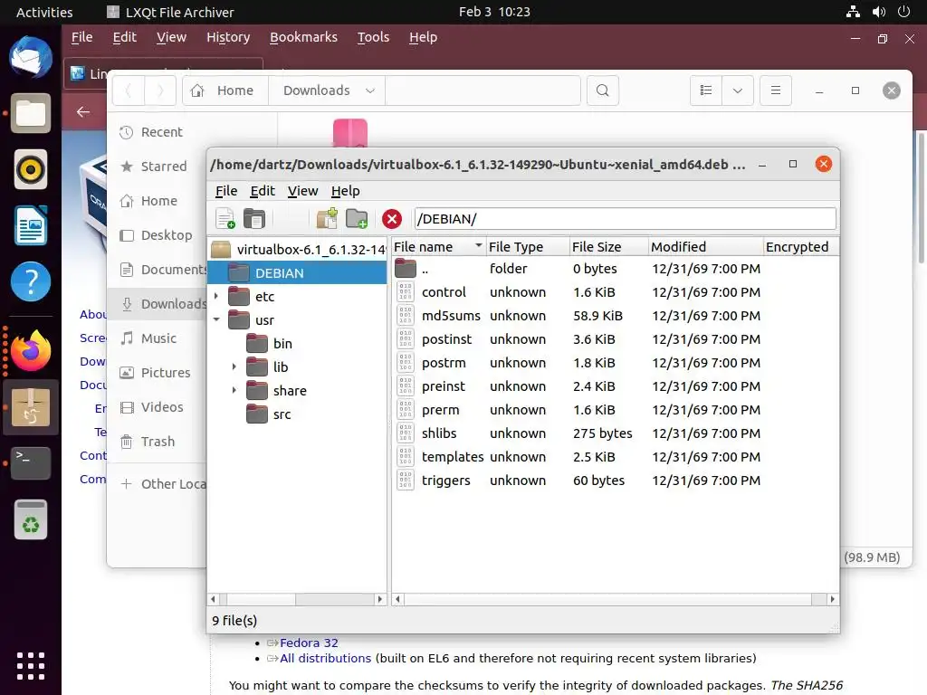Open the Edit menu in archiver
This screenshot has width=927, height=695.
point(262,191)
